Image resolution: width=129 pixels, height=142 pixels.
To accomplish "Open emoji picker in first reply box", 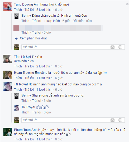I will 120,47.
